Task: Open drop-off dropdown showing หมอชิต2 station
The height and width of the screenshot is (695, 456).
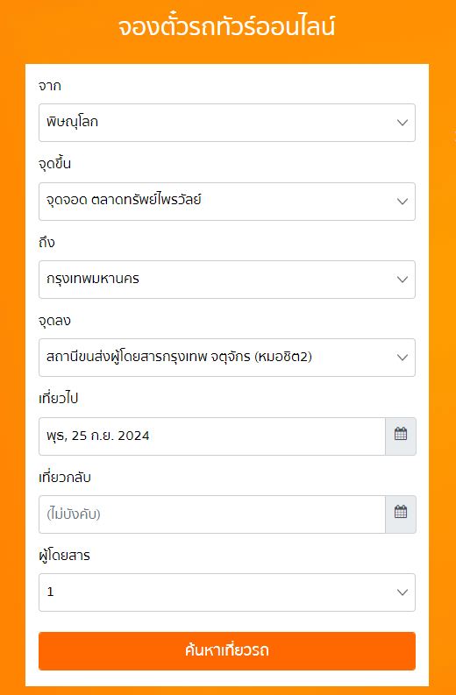Action: 227,358
